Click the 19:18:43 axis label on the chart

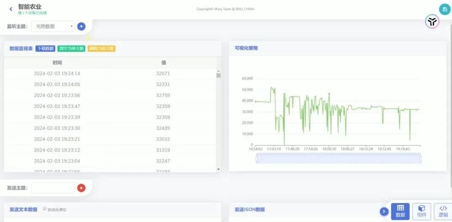coord(403,149)
